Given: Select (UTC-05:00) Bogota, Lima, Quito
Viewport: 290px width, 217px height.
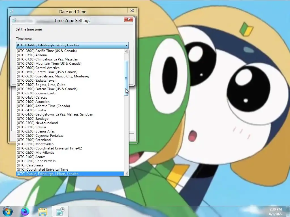Looking at the screenshot, I should 70,85.
